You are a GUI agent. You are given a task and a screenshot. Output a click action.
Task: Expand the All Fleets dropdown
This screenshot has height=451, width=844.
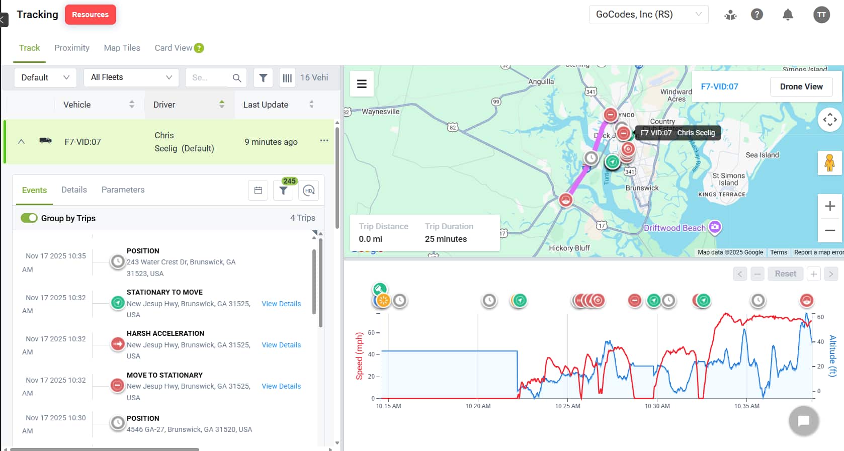pos(131,77)
